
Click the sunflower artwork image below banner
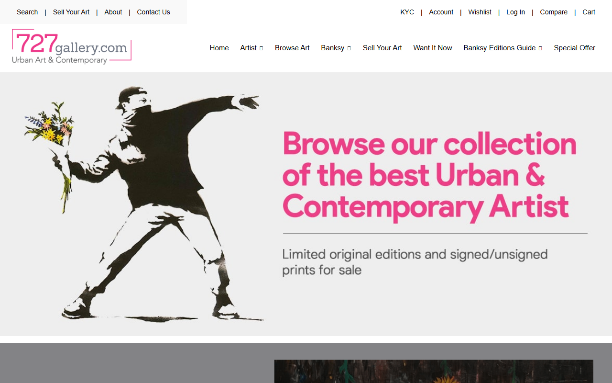[x=434, y=372]
